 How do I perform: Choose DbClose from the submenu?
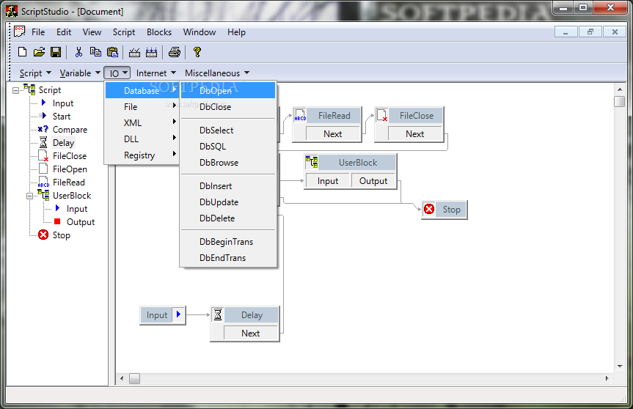[x=228, y=107]
